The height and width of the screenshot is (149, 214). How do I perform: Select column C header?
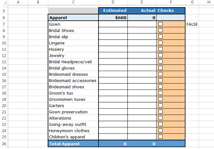pos(73,2)
